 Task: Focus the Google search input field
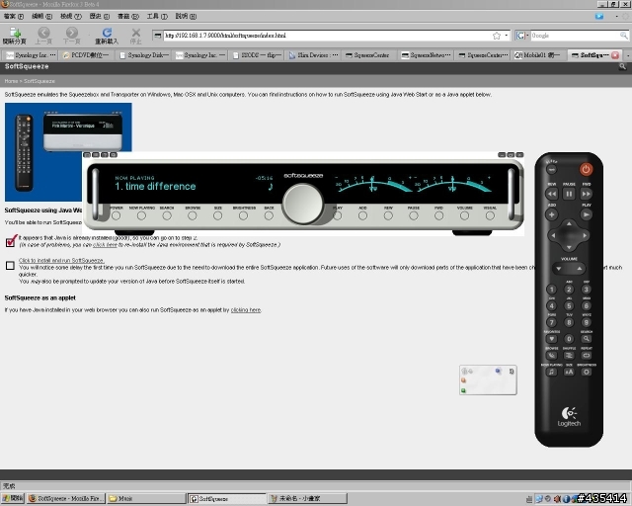click(575, 36)
